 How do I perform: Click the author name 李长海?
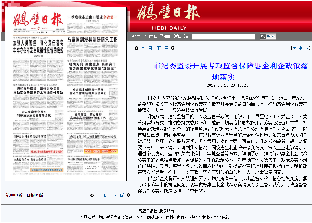click(x=197, y=191)
